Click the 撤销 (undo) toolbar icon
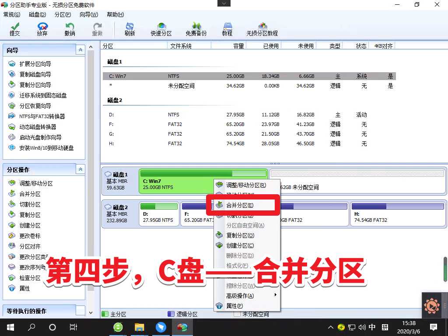 tap(70, 29)
